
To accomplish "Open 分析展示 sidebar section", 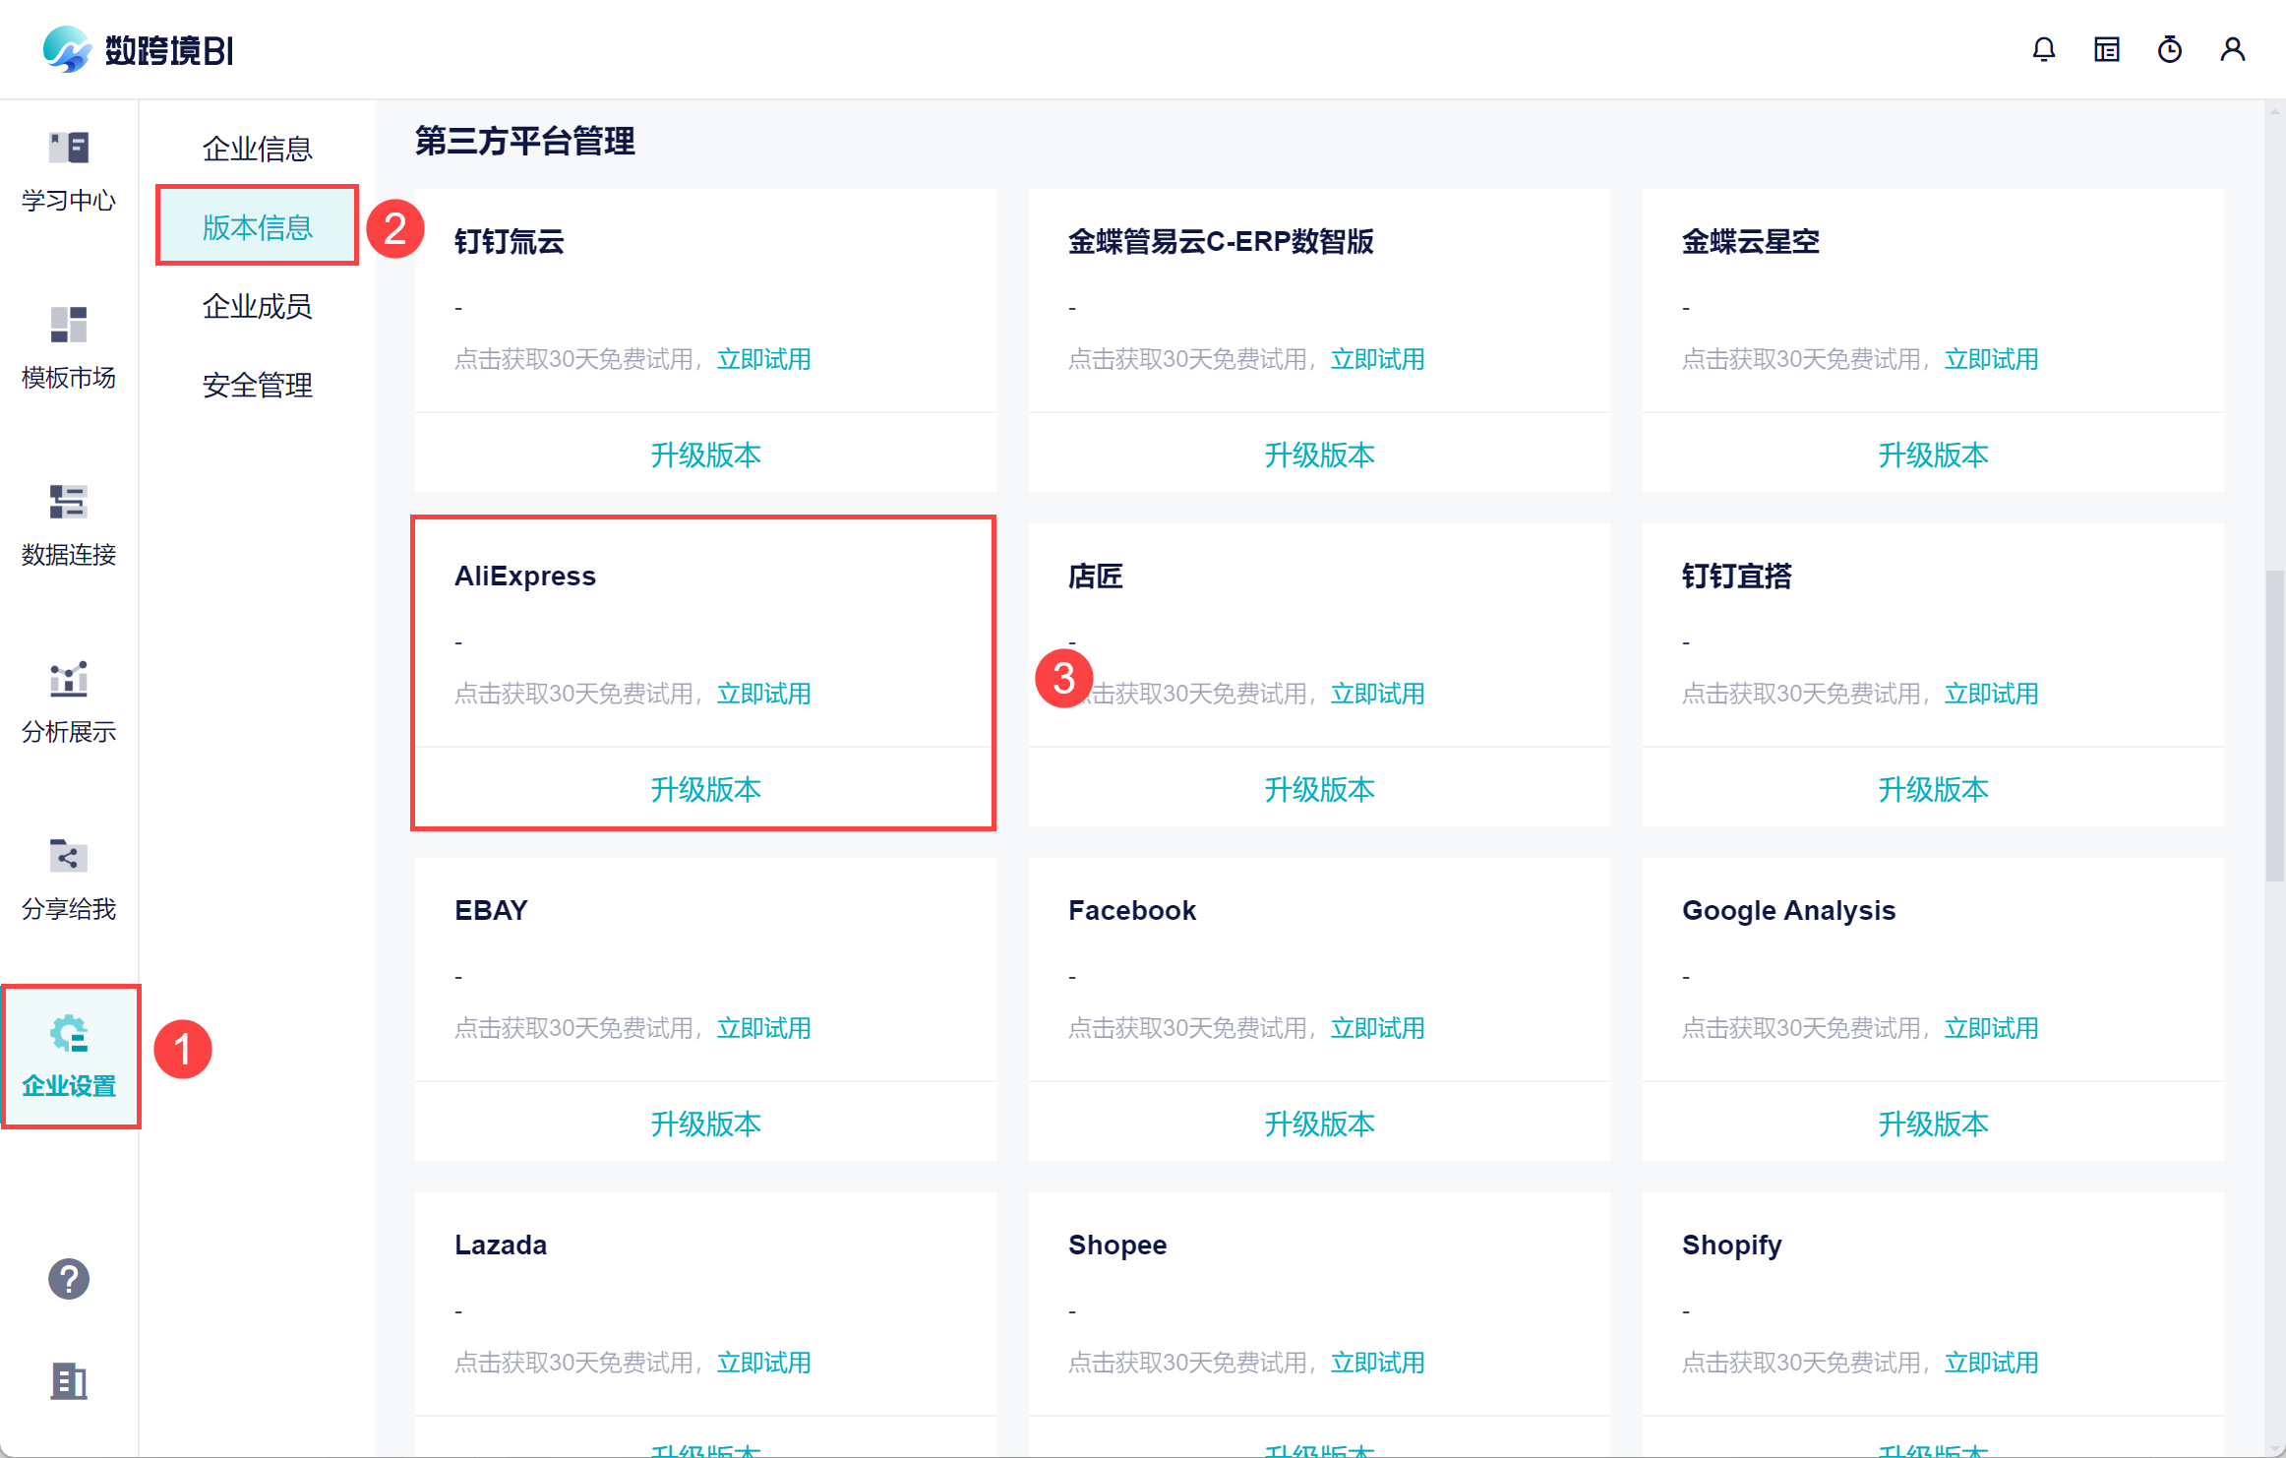I will tap(69, 703).
